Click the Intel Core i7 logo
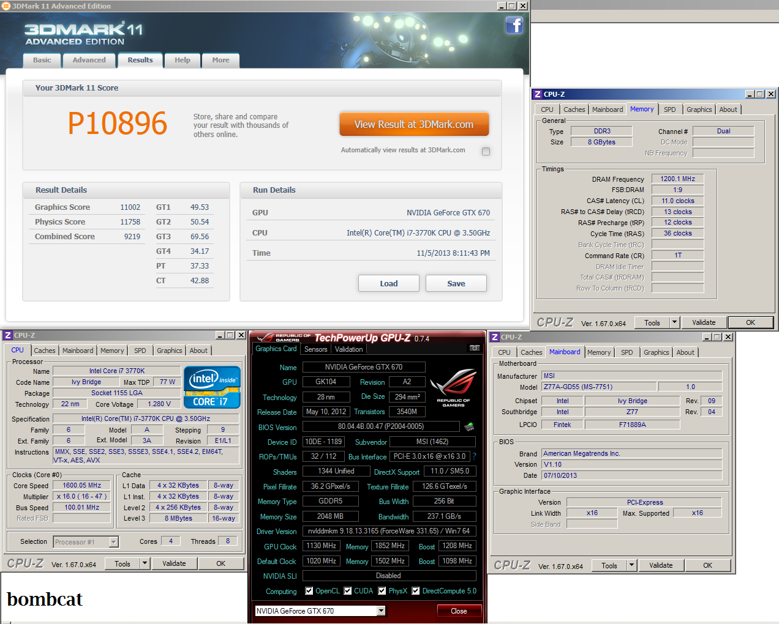 point(212,387)
